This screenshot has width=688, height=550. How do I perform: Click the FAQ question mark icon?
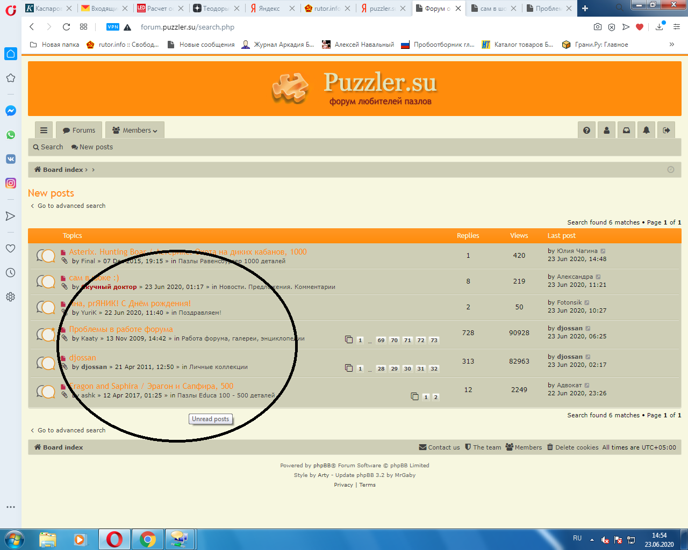[x=586, y=131]
